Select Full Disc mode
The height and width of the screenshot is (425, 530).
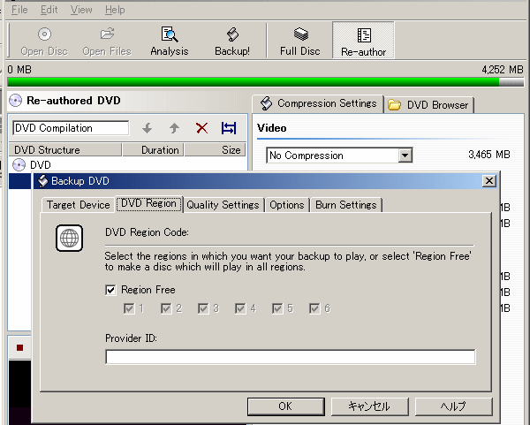click(300, 41)
